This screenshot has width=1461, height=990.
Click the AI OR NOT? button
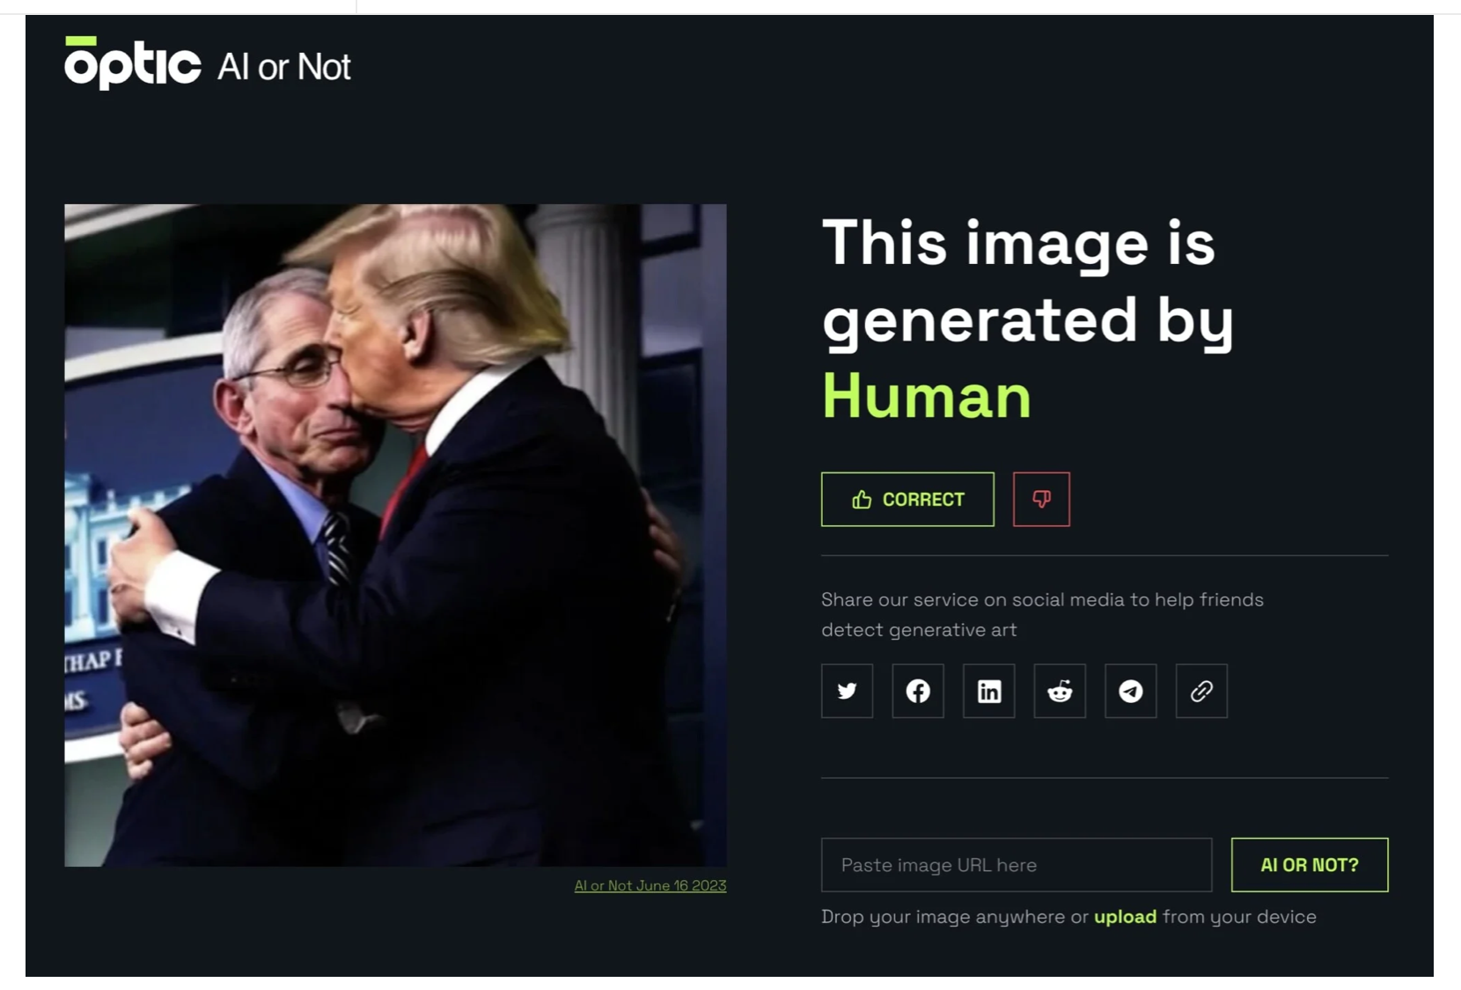(1310, 865)
